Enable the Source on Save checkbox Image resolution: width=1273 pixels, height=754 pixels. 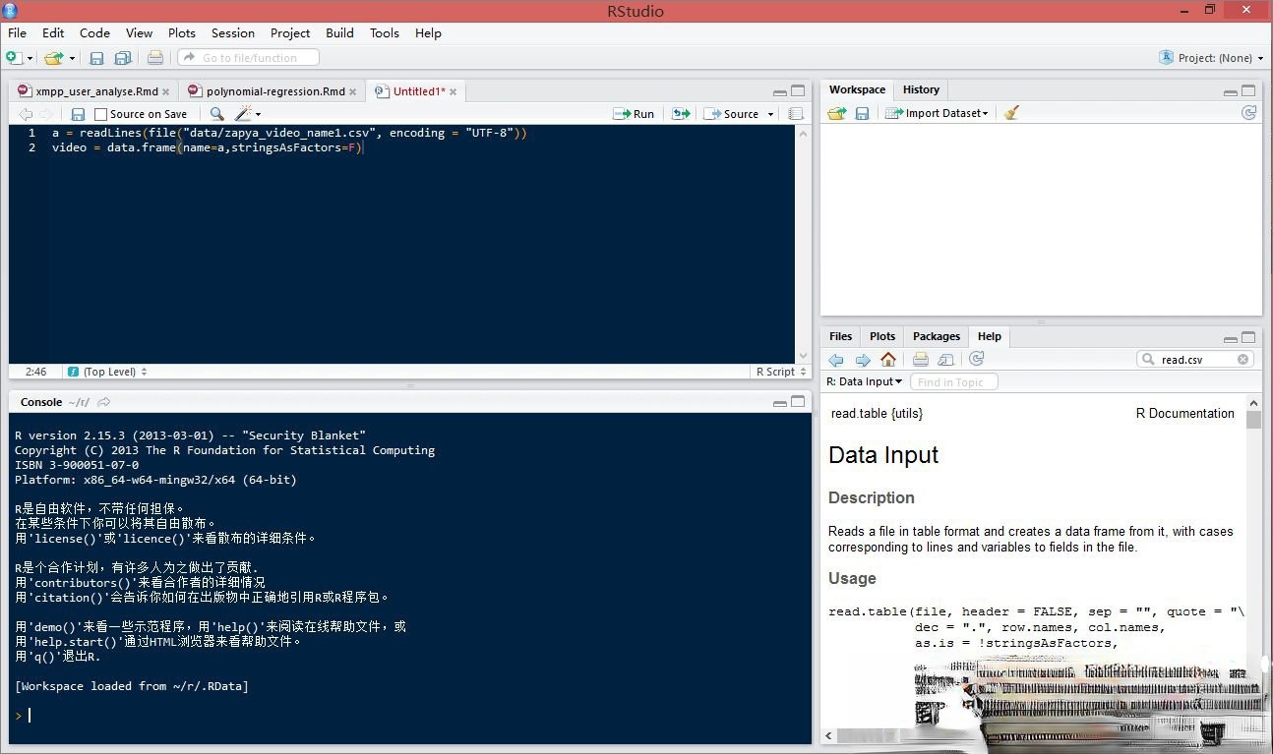[100, 114]
